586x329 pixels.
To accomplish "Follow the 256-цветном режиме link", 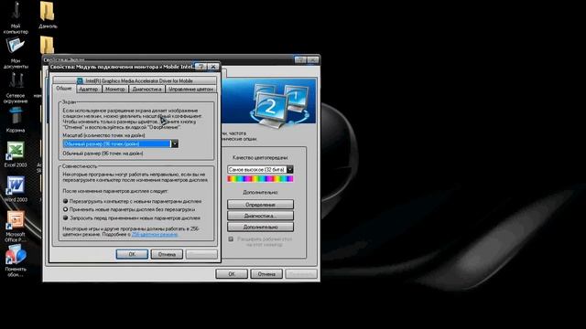I will tap(155, 234).
